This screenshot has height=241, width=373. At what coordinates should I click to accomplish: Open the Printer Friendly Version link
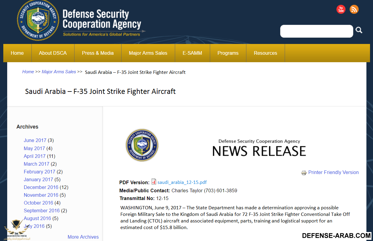point(333,173)
